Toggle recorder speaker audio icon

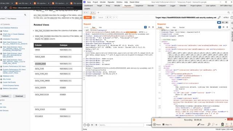[227, 124]
